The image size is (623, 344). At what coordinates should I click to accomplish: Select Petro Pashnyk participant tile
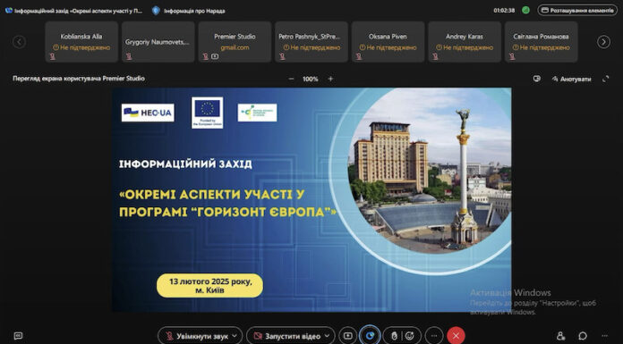click(311, 42)
